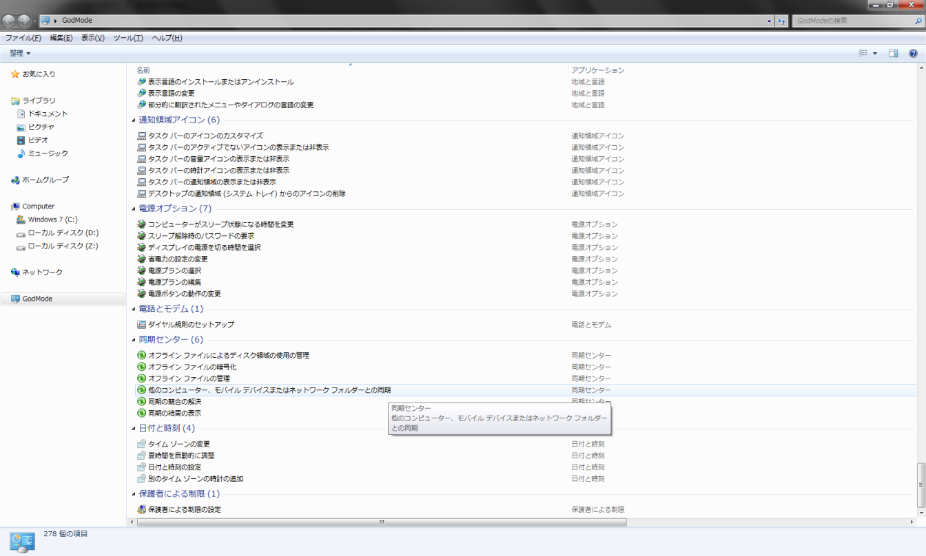926x556 pixels.
Task: Open the 編集(E) menu
Action: 61,38
